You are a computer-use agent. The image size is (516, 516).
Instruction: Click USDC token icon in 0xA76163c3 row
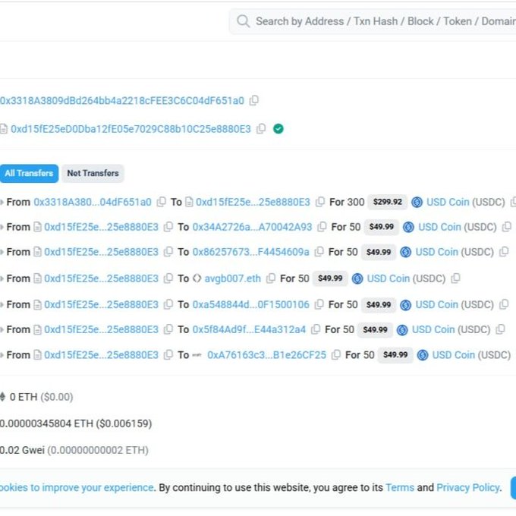(x=423, y=355)
